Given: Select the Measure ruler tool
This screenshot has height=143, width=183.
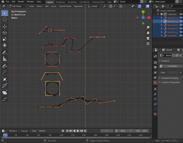Looking at the screenshot, I should point(5,59).
